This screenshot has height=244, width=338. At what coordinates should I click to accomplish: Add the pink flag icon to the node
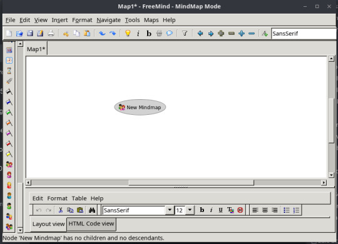[9, 134]
